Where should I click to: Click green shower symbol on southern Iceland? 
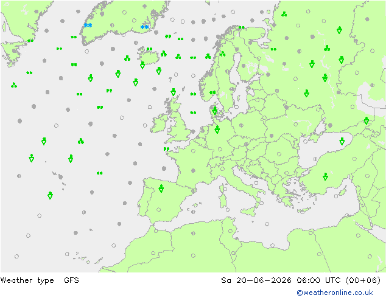142,65
